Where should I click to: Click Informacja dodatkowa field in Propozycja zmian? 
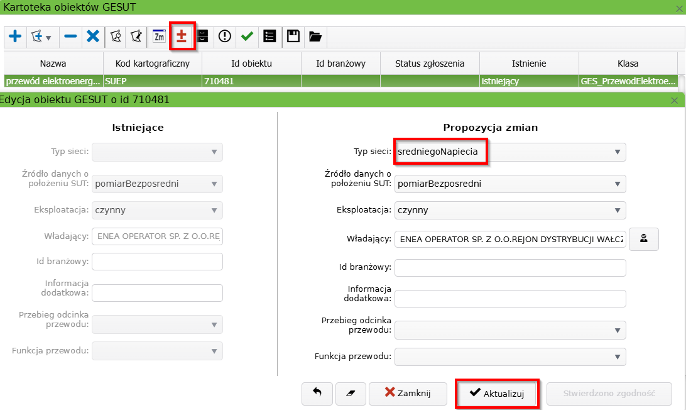(x=510, y=298)
